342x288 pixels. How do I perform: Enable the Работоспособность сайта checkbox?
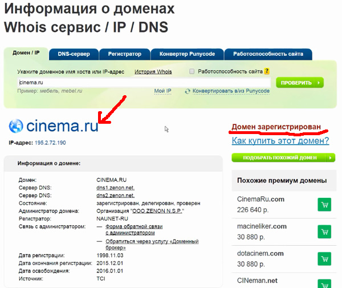192,71
